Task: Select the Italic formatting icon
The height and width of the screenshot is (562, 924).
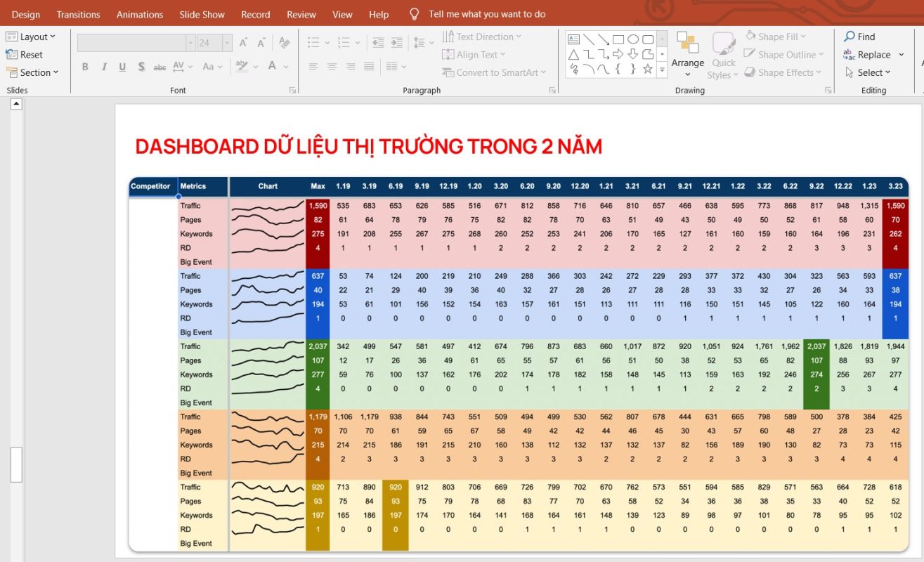Action: coord(104,67)
